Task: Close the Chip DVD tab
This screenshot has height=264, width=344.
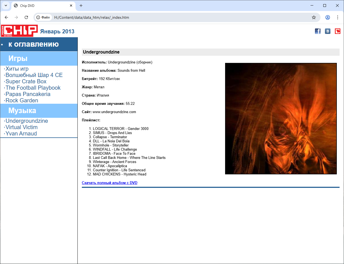Action: 71,6
